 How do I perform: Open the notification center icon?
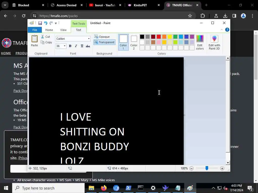[250, 188]
